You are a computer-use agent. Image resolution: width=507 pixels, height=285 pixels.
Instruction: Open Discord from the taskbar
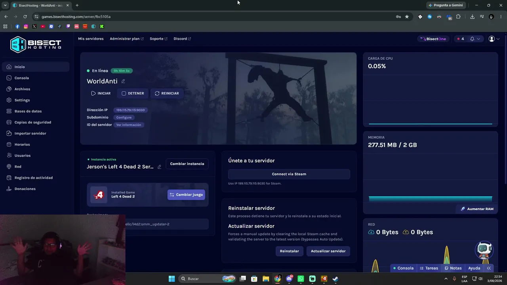click(x=289, y=279)
